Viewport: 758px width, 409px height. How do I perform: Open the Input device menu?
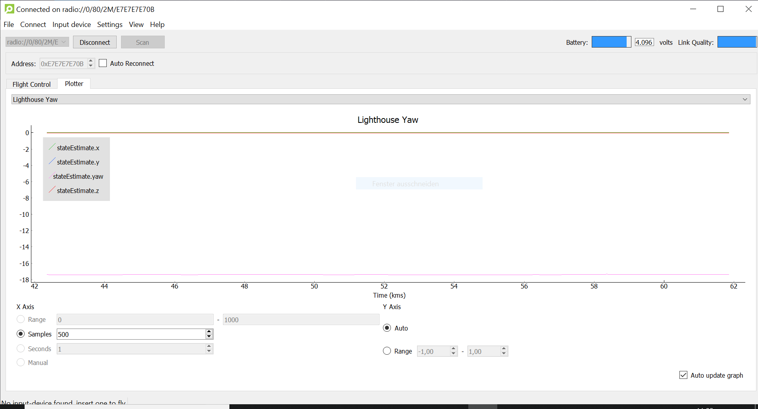tap(71, 25)
